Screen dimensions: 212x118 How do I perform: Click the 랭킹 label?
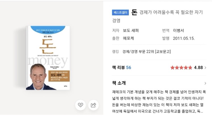coord(115,52)
